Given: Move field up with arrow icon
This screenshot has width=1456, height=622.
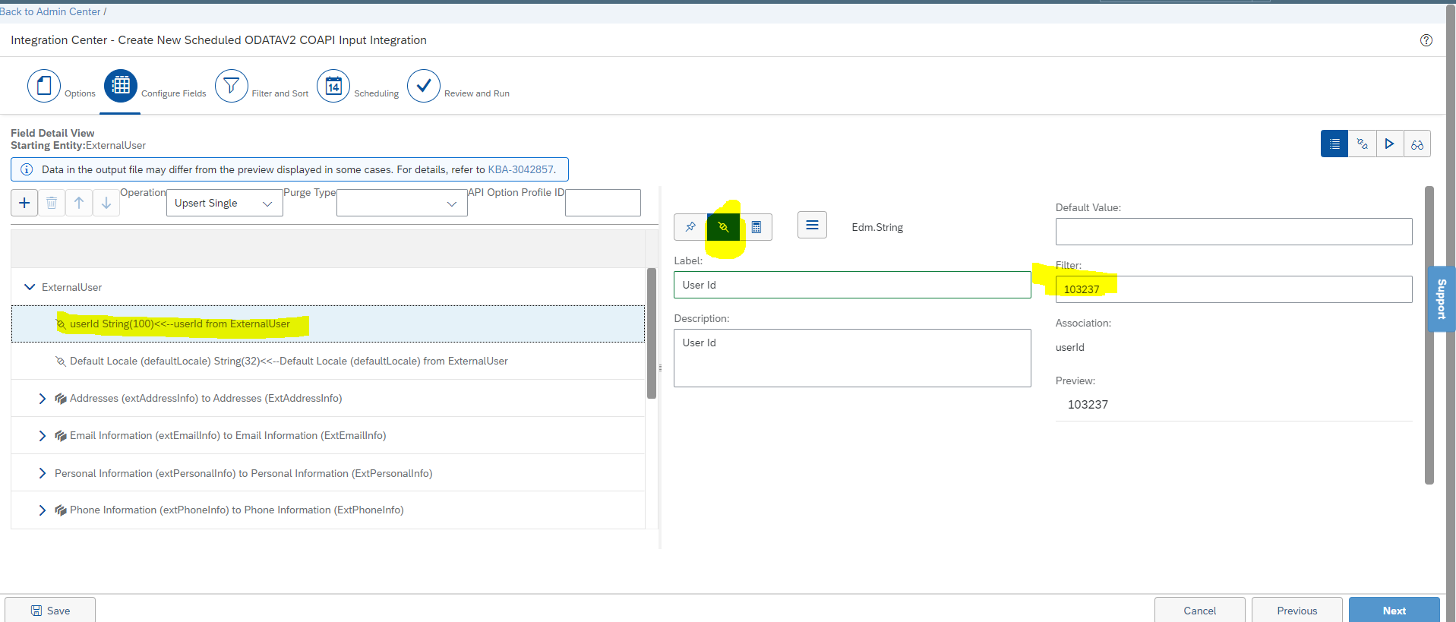Looking at the screenshot, I should pos(79,203).
